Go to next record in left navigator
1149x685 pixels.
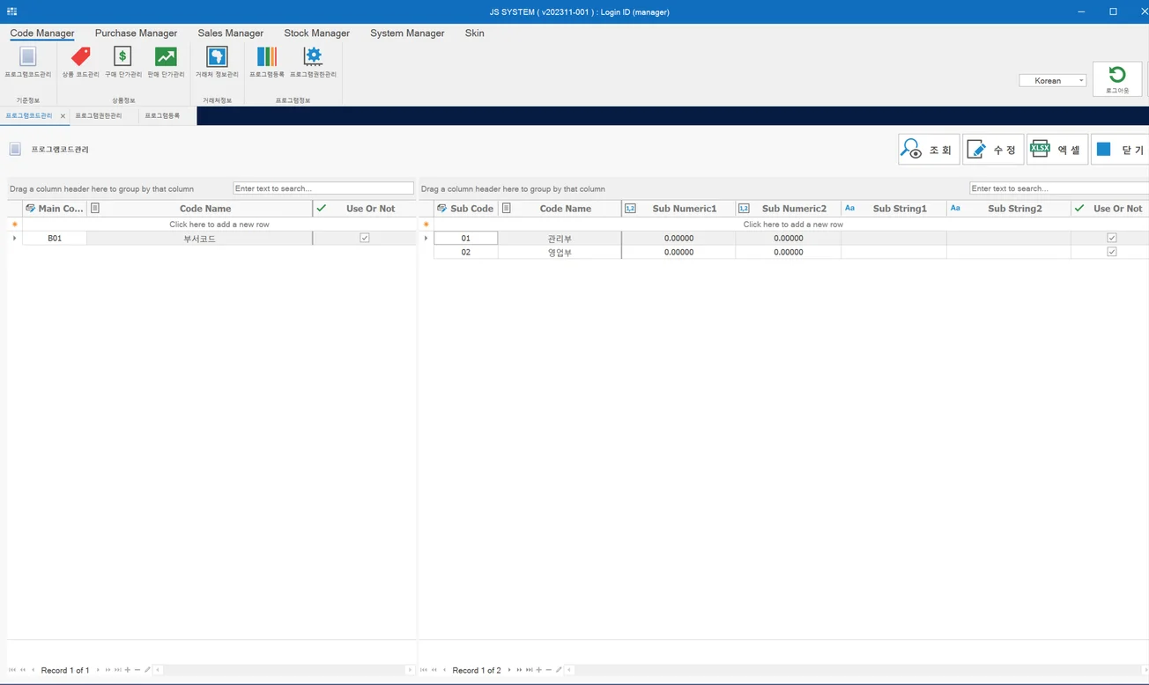(98, 670)
